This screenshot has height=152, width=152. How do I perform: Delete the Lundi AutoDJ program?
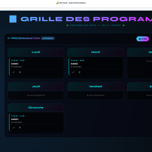20,72
